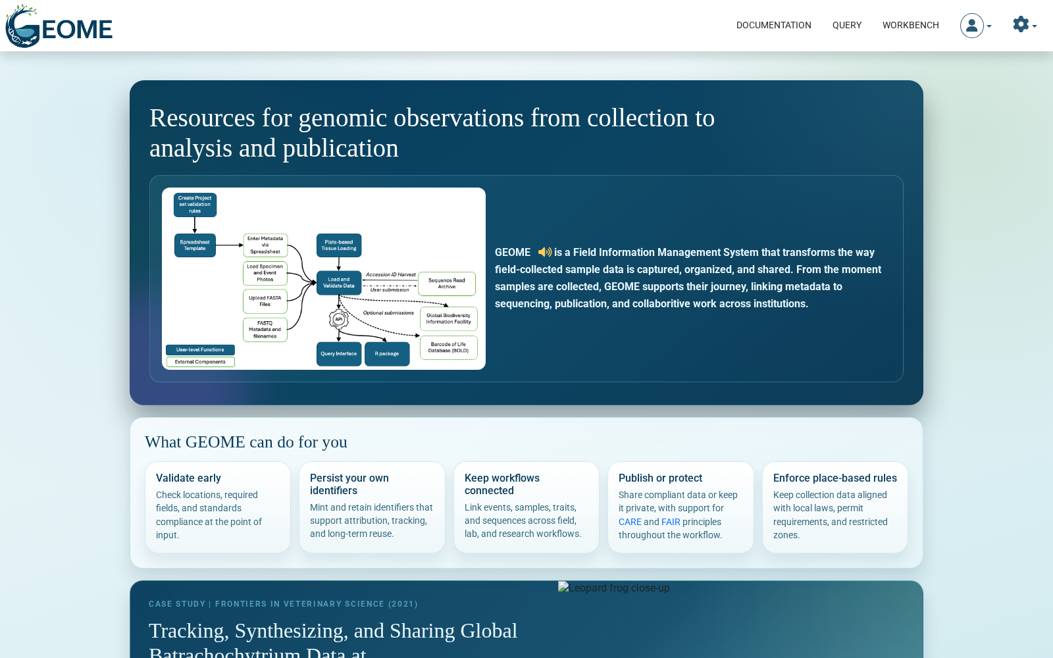This screenshot has width=1053, height=658.
Task: Click the Upload FASTA Files diagram box
Action: (265, 301)
